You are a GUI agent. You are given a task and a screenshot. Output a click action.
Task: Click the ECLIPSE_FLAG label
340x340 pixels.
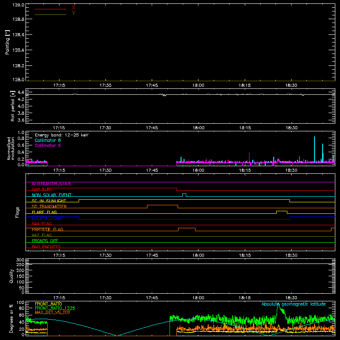coord(46,218)
